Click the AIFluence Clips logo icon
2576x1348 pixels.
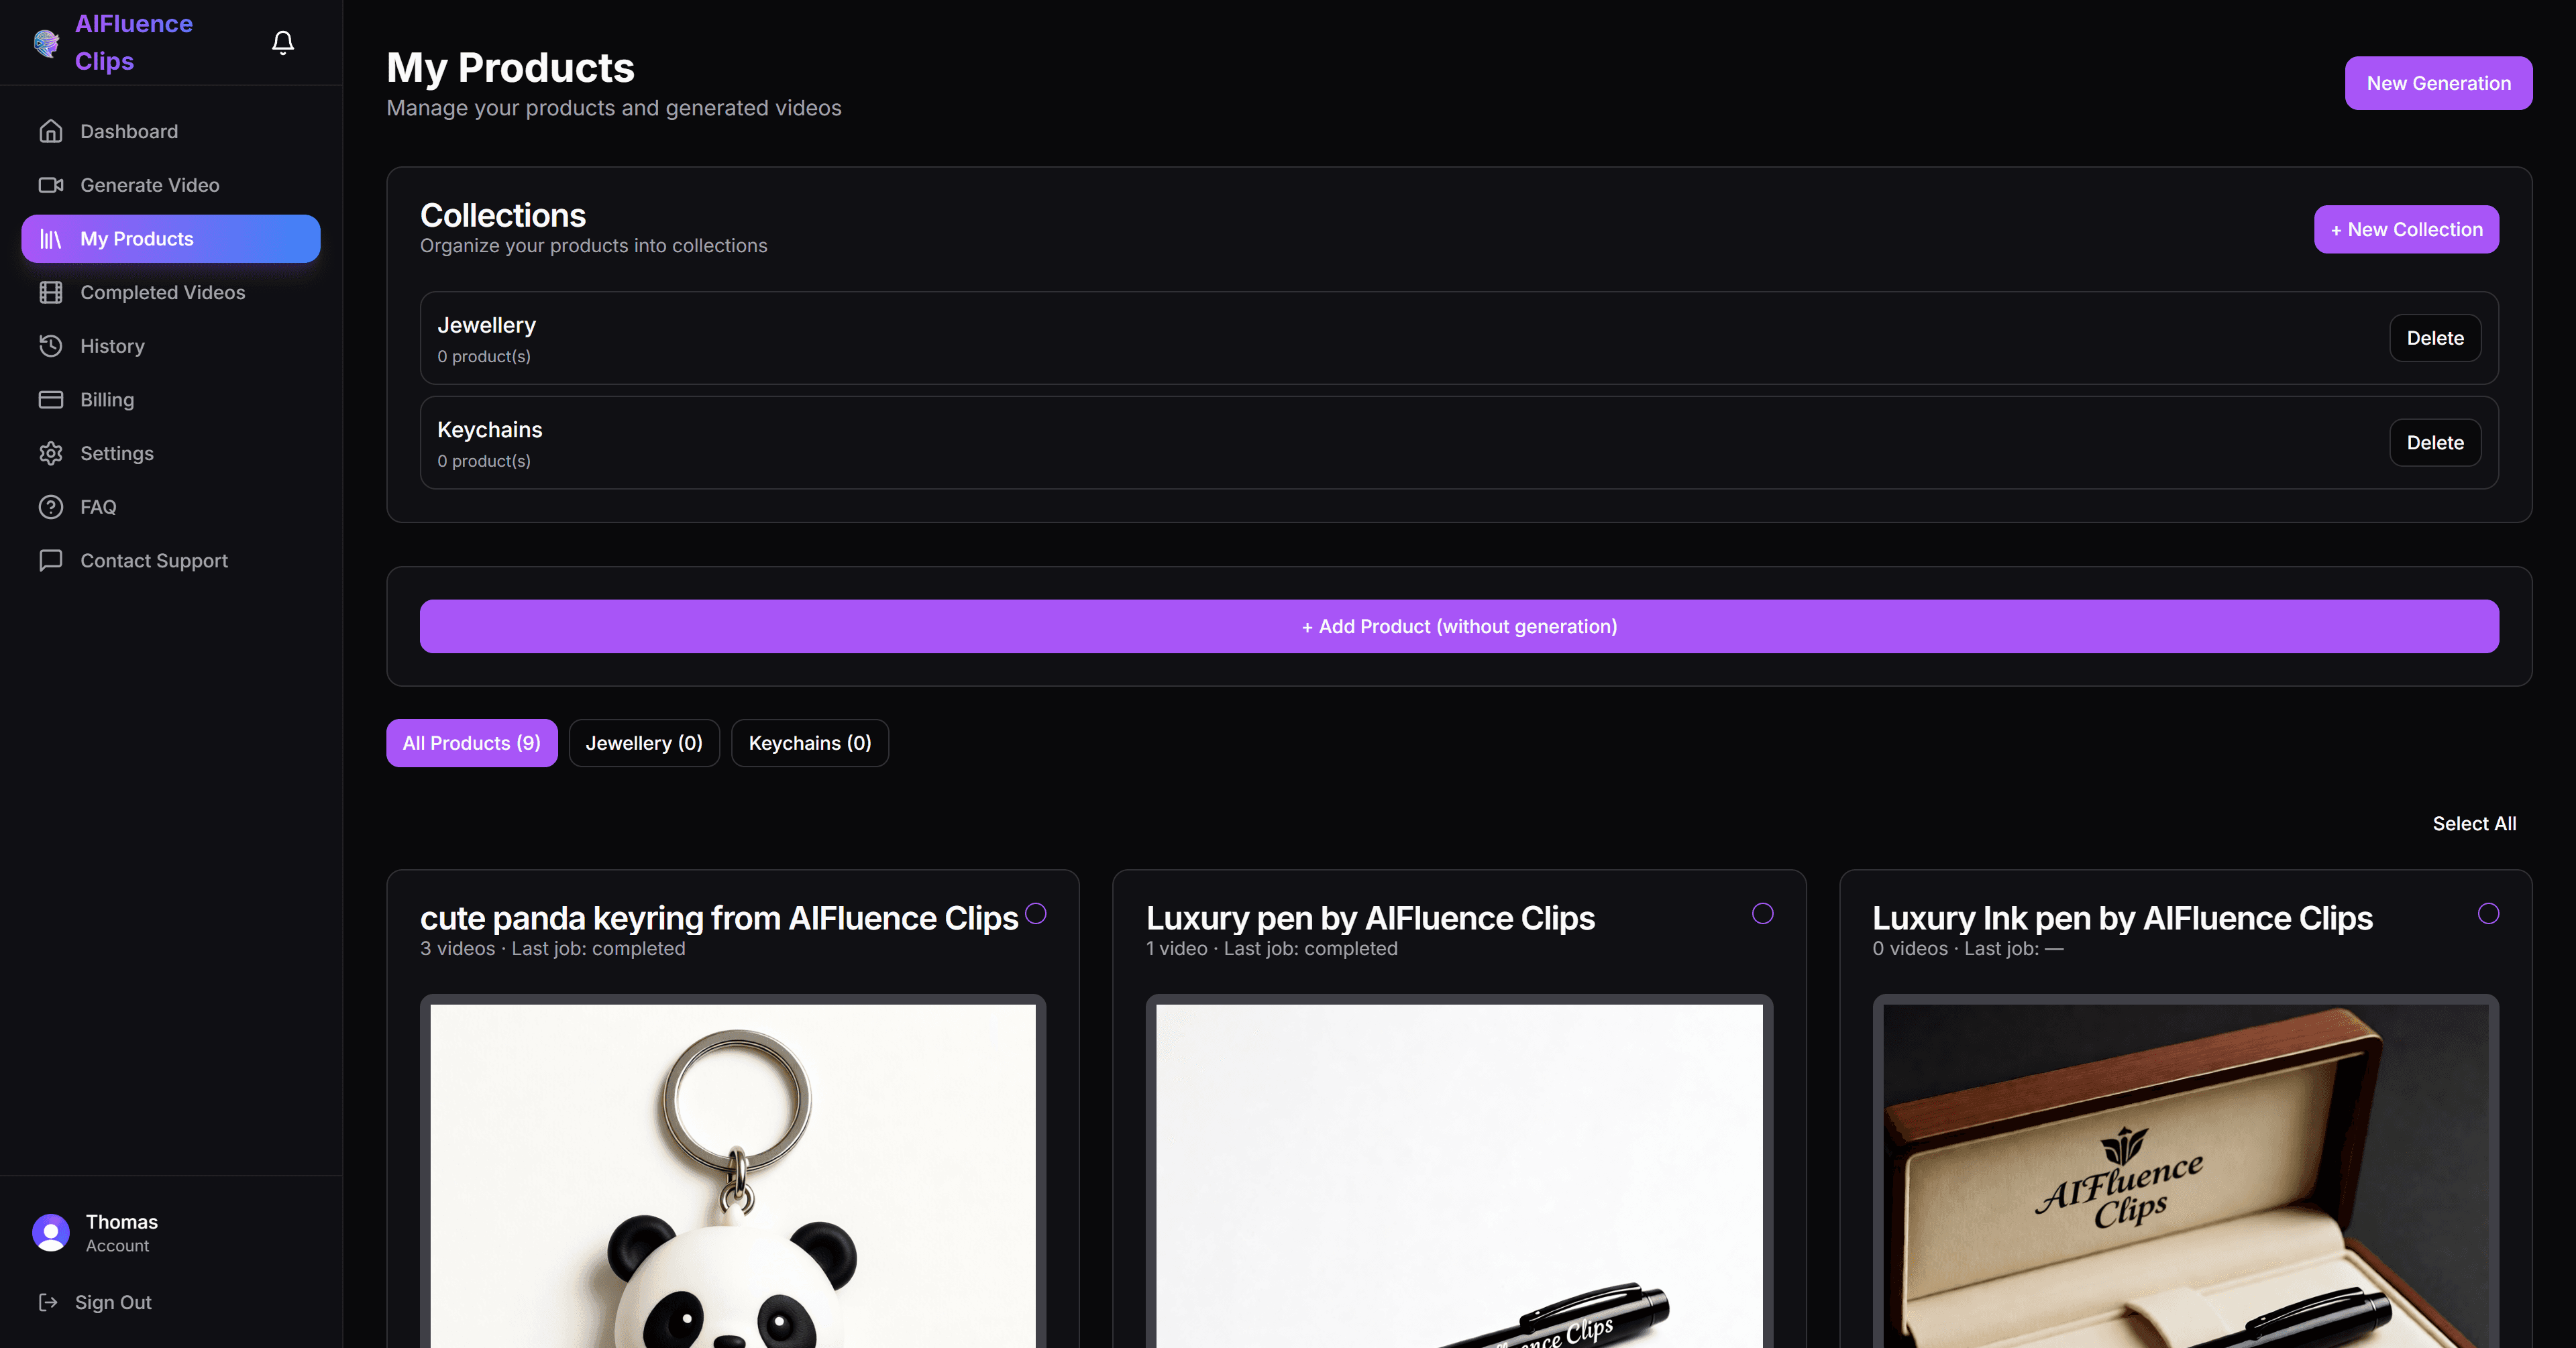(46, 43)
